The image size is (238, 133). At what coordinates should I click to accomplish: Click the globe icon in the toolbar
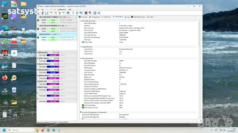[68, 13]
